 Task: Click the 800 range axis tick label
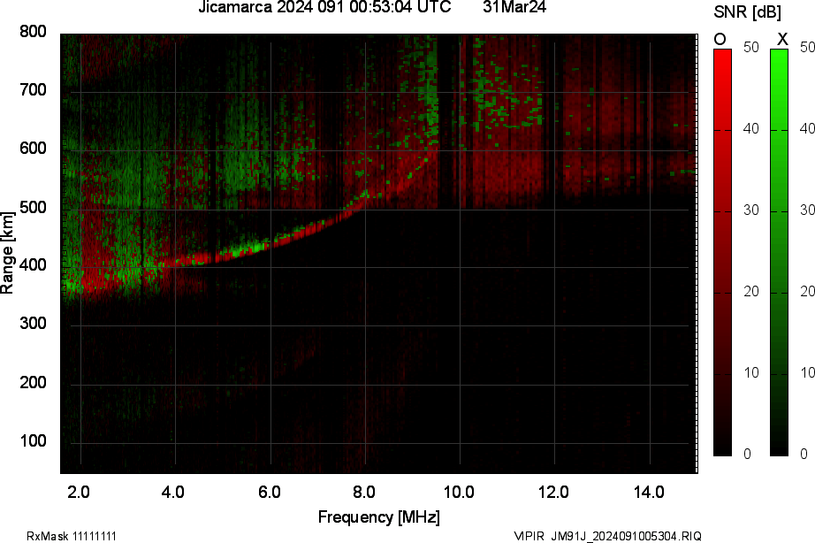pyautogui.click(x=33, y=32)
